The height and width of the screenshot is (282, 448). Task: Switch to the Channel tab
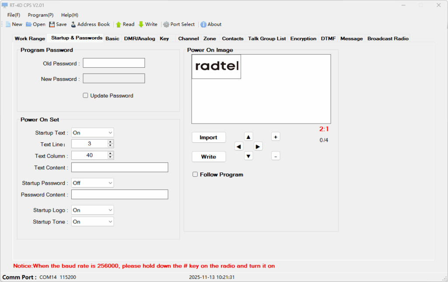tap(188, 38)
